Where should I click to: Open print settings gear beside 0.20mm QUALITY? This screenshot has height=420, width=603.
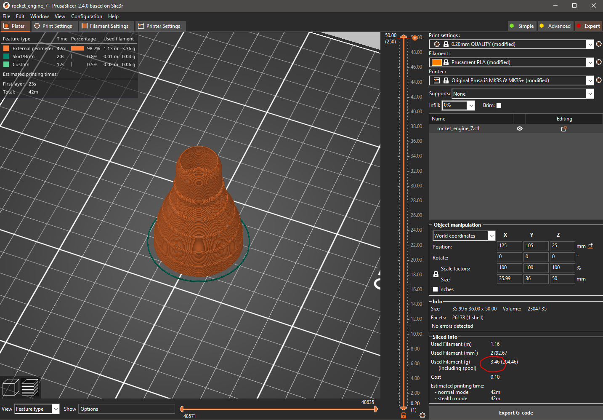(x=599, y=44)
